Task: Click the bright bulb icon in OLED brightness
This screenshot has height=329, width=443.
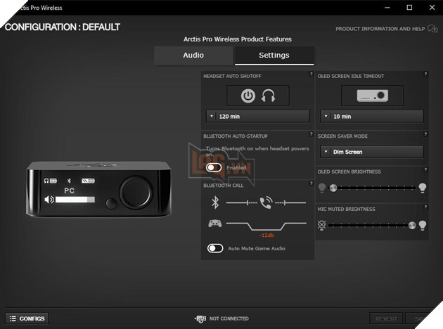Action: tap(423, 188)
